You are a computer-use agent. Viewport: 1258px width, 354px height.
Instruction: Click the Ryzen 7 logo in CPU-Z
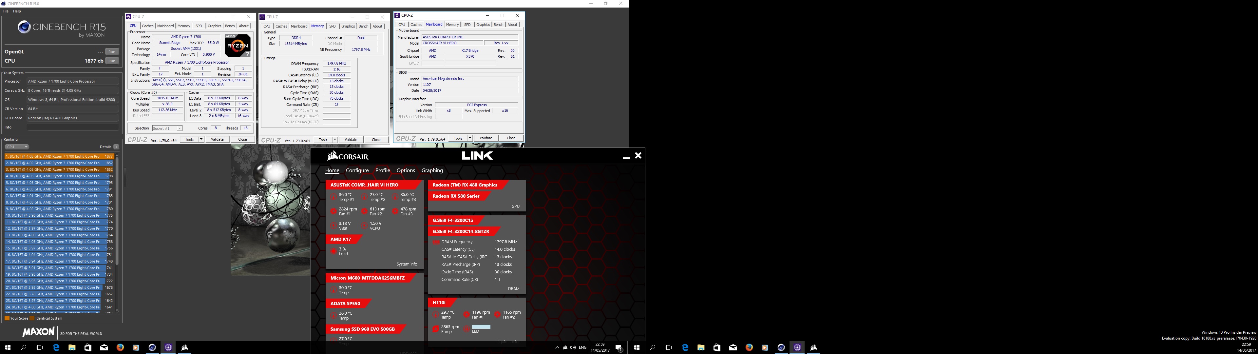click(x=238, y=46)
